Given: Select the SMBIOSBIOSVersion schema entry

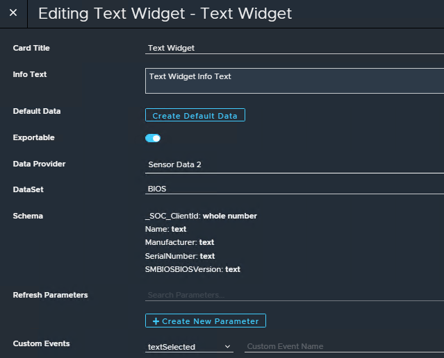Looking at the screenshot, I should [x=192, y=269].
